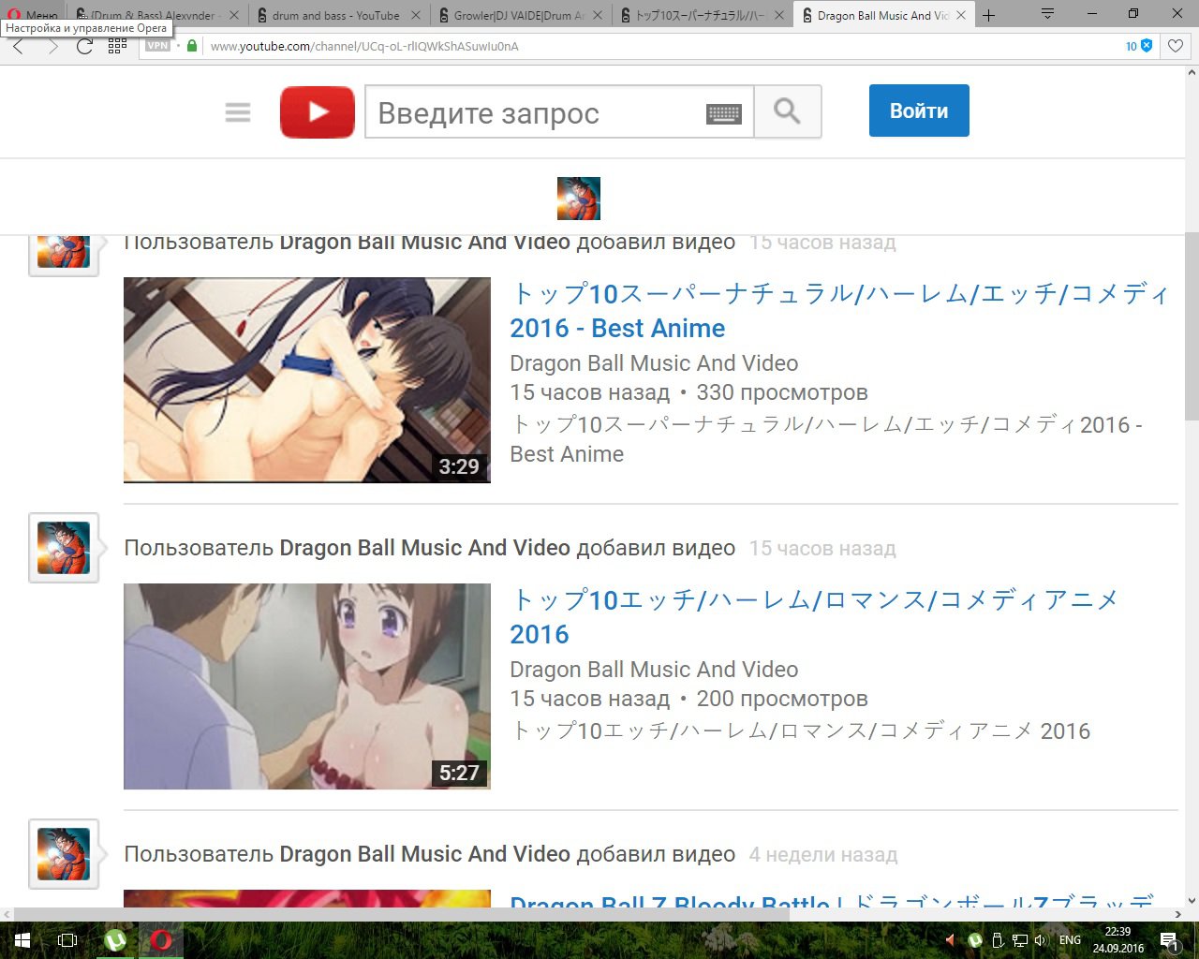
Task: Open the volume speaker tray icon
Action: [x=1041, y=940]
